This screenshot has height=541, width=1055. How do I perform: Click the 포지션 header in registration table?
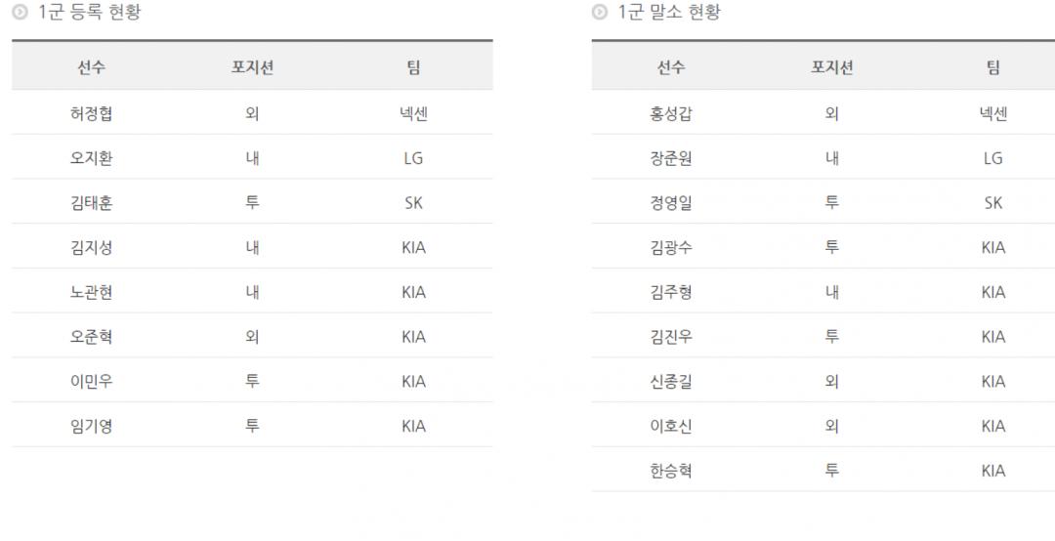pos(252,67)
